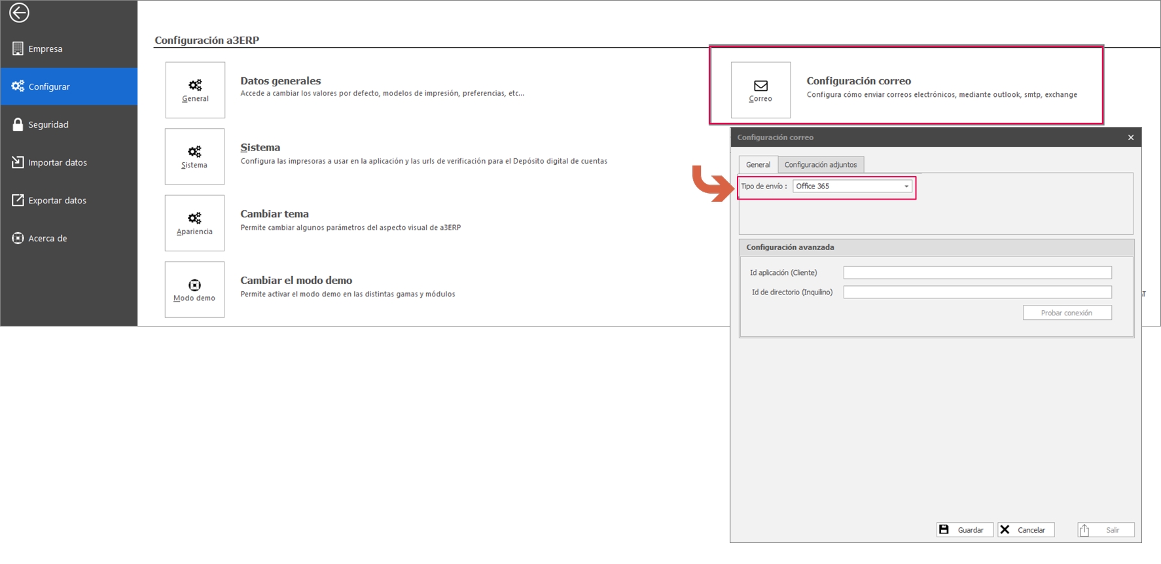Click the Configuración correo heading
The height and width of the screenshot is (564, 1161).
point(859,80)
